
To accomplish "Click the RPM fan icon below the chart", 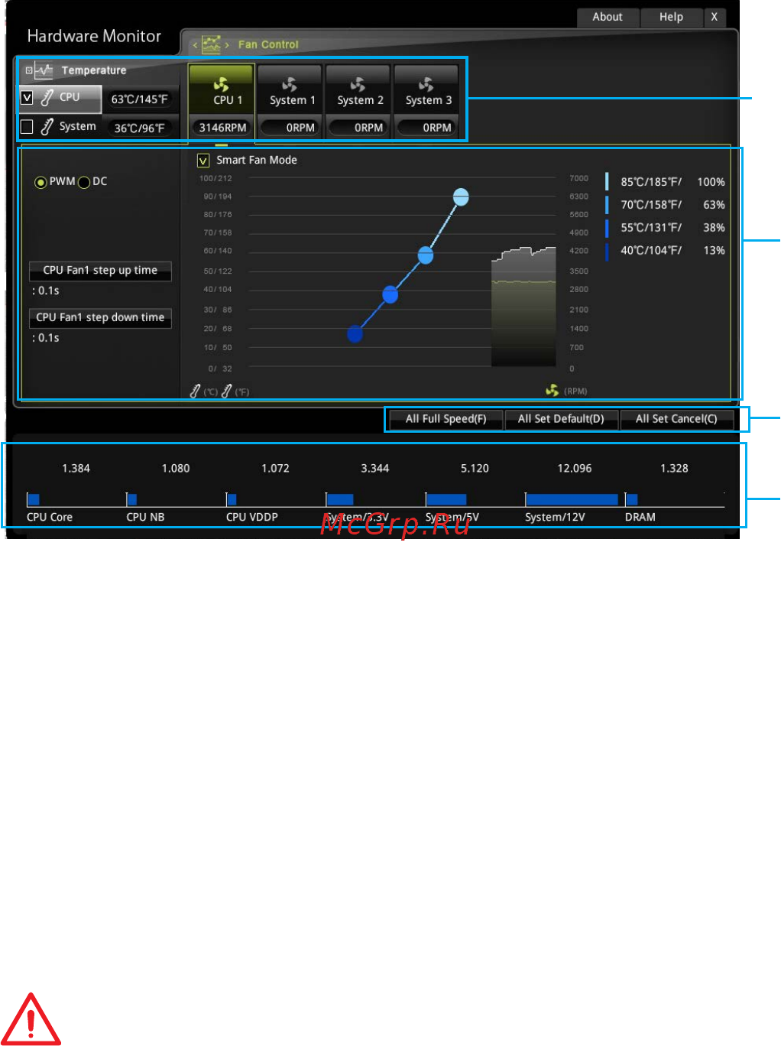I will click(552, 391).
